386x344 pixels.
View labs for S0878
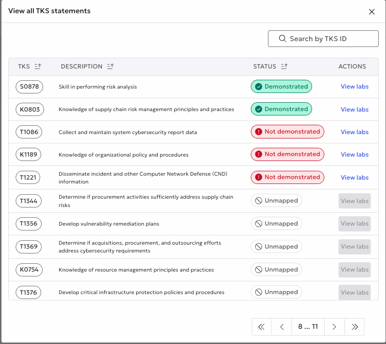(355, 87)
